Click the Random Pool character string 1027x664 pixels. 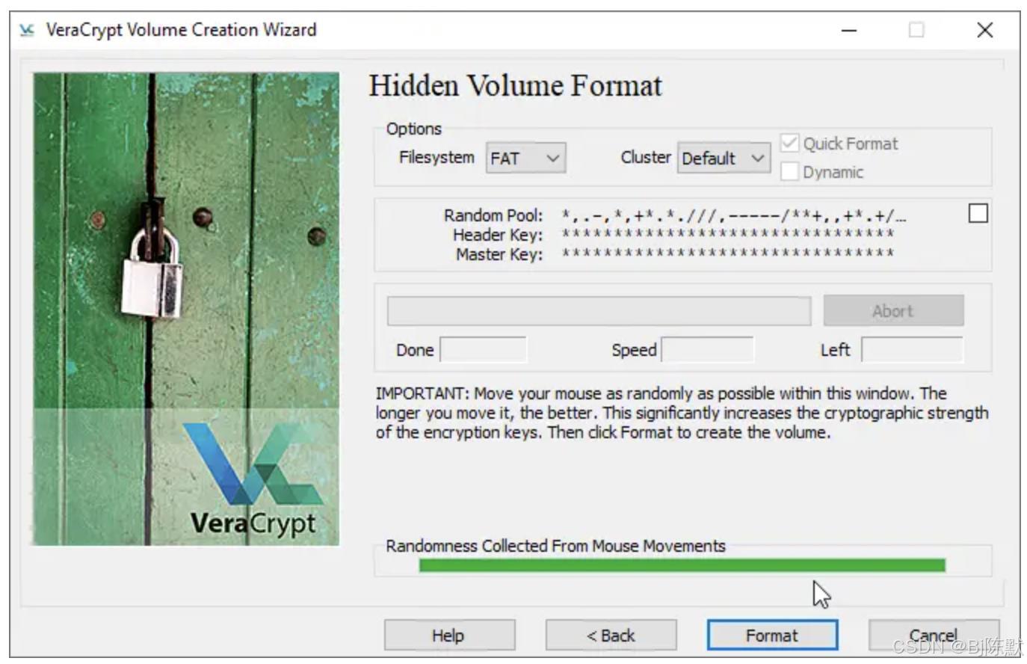pyautogui.click(x=733, y=216)
